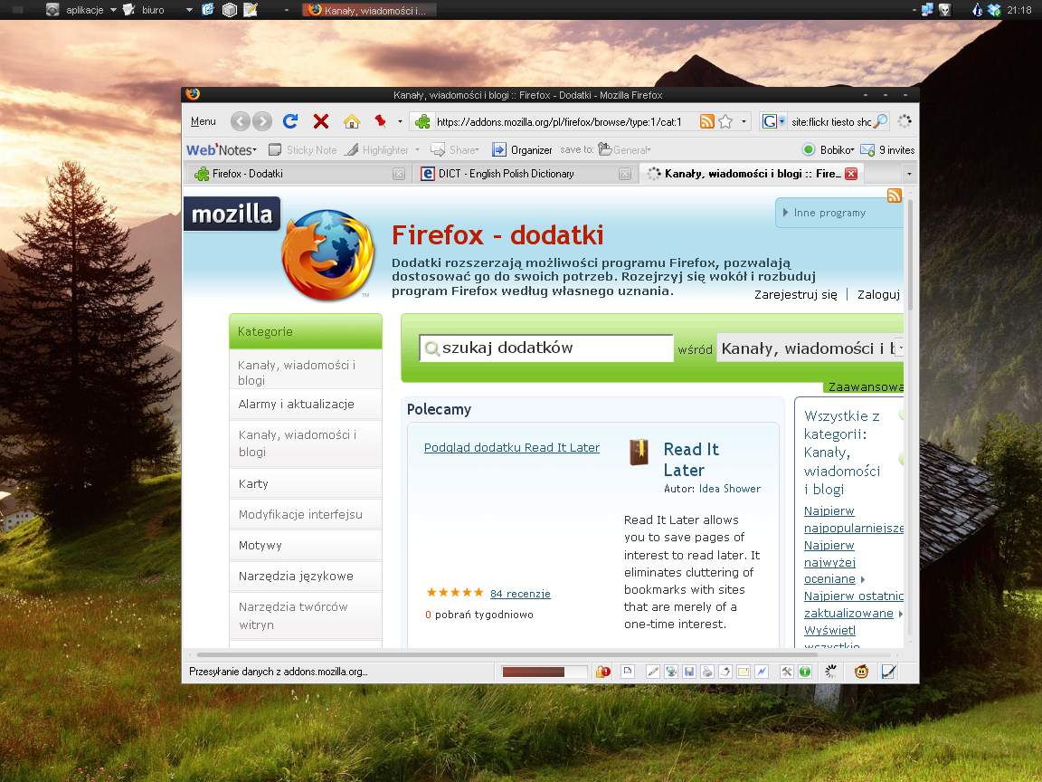Click the vertical page scrollbar

point(910,255)
